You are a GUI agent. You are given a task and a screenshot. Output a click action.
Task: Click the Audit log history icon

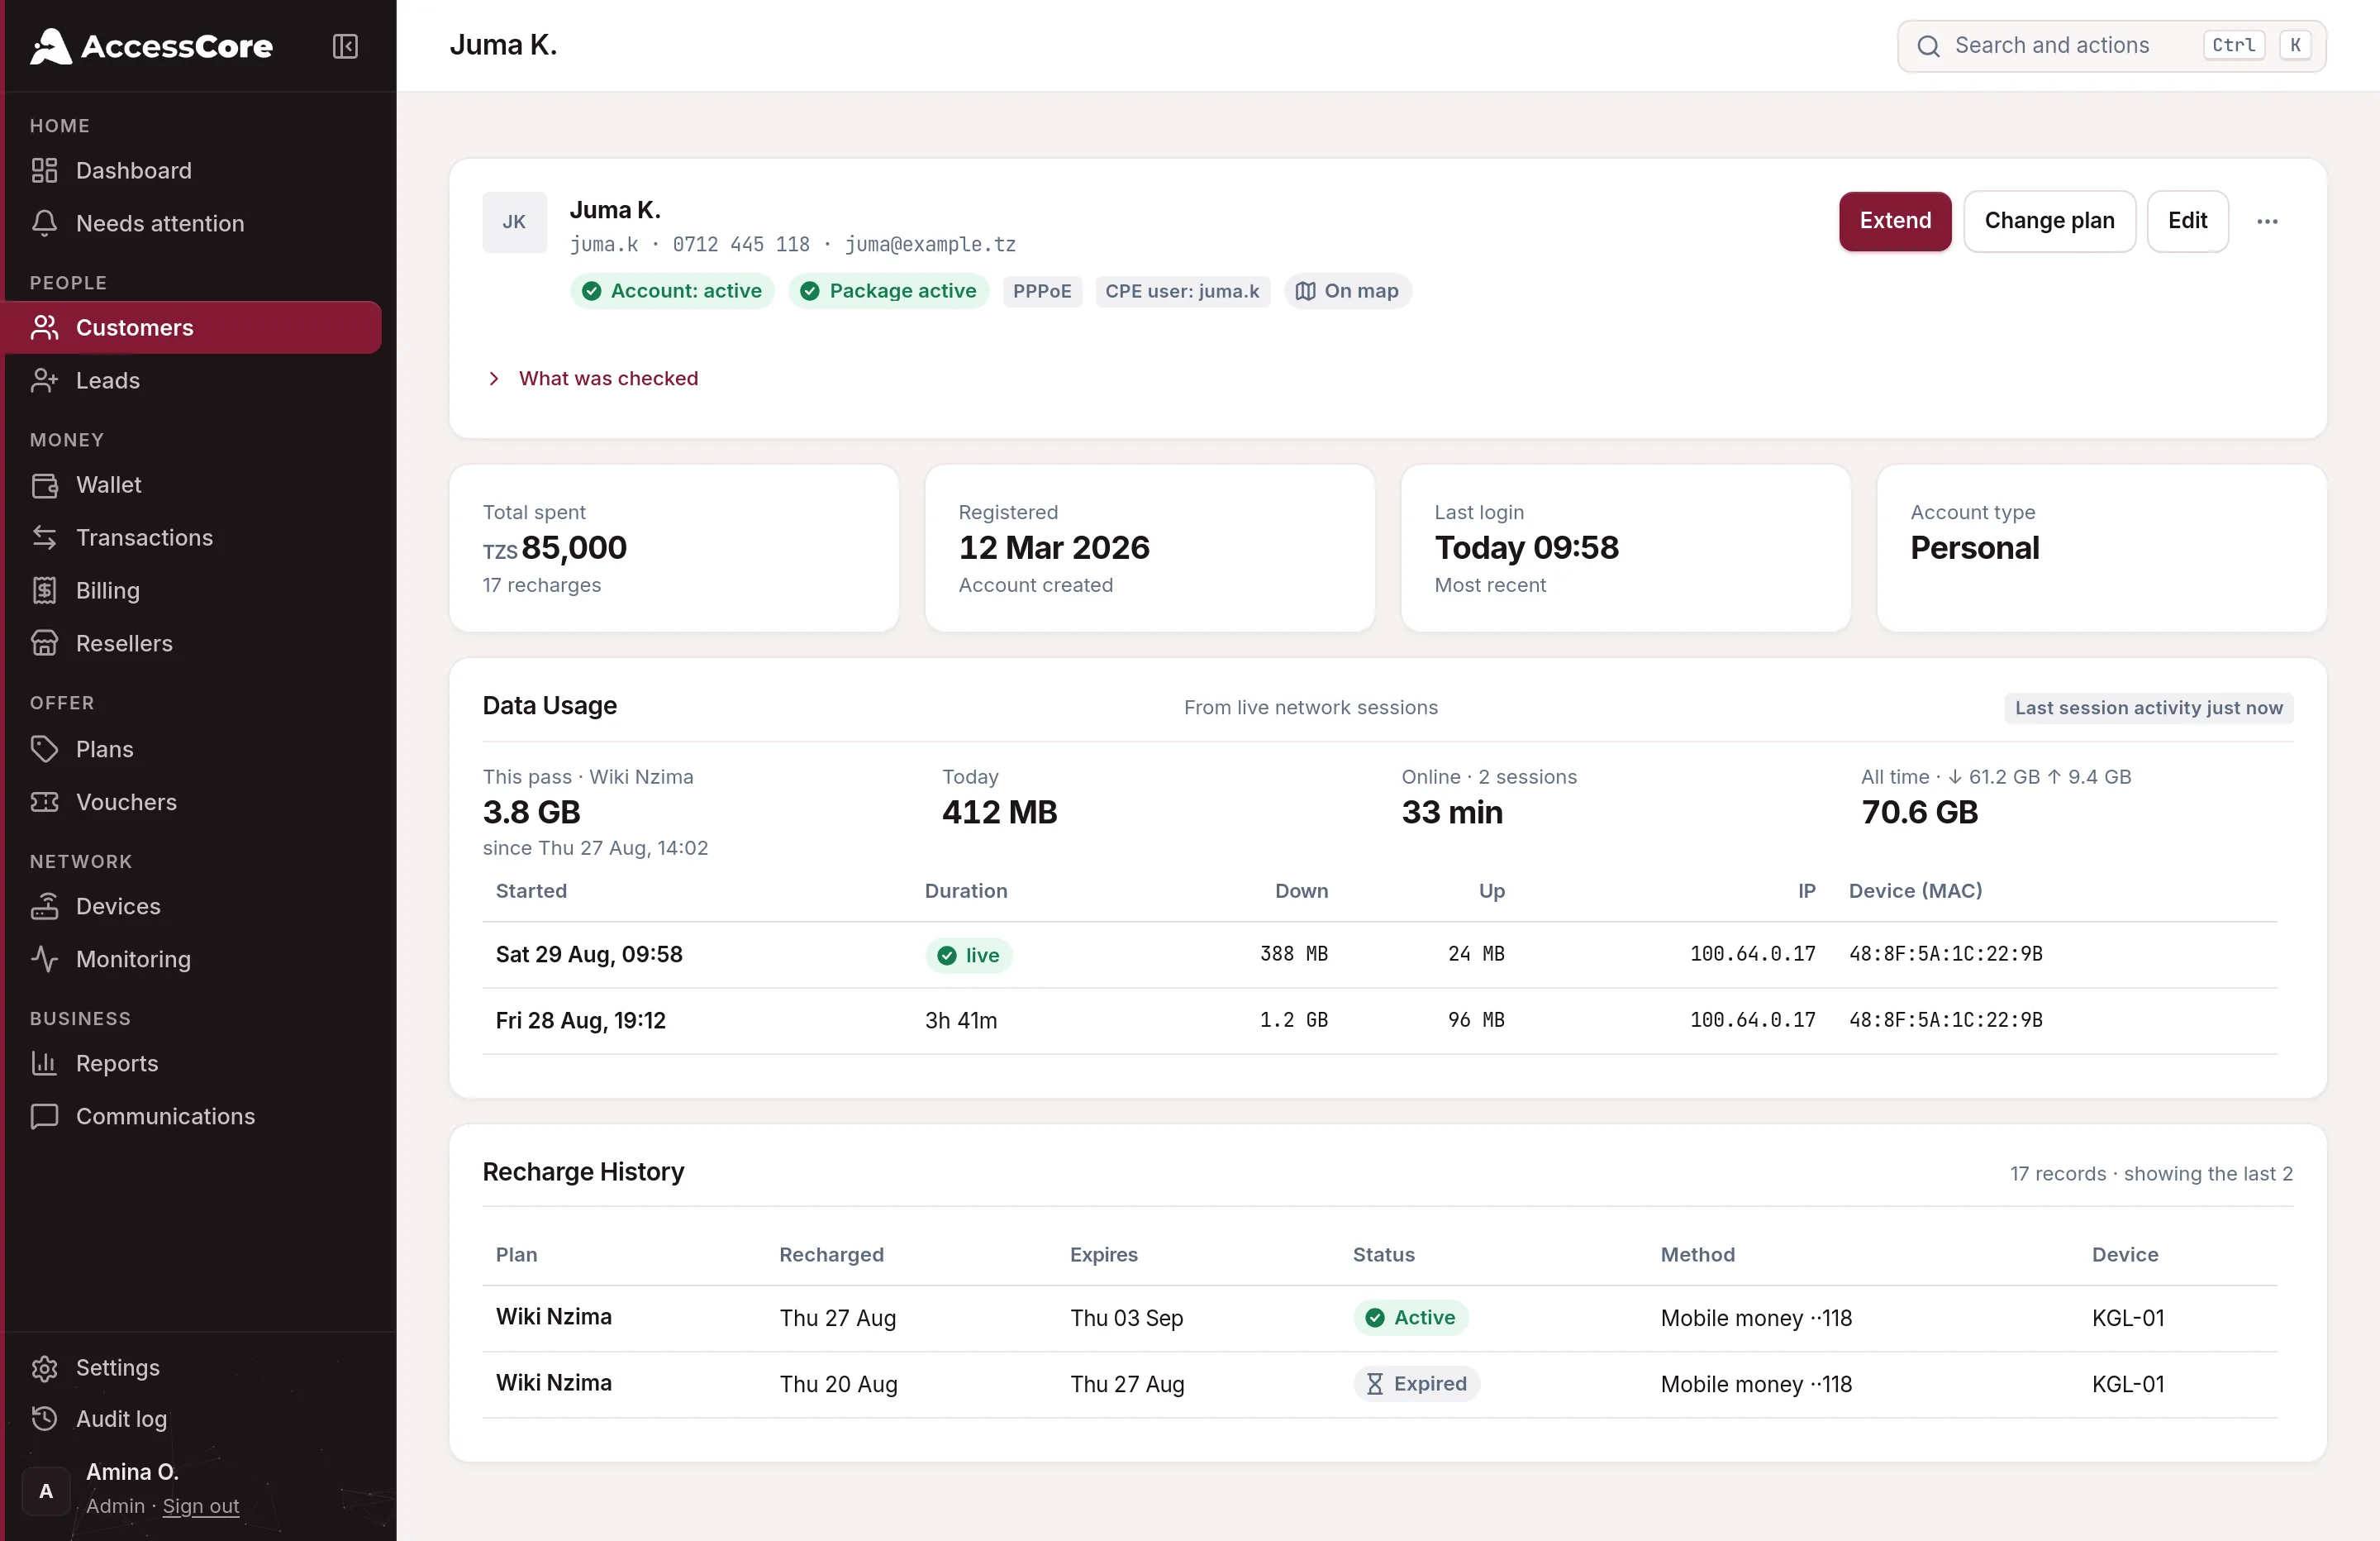coord(44,1419)
